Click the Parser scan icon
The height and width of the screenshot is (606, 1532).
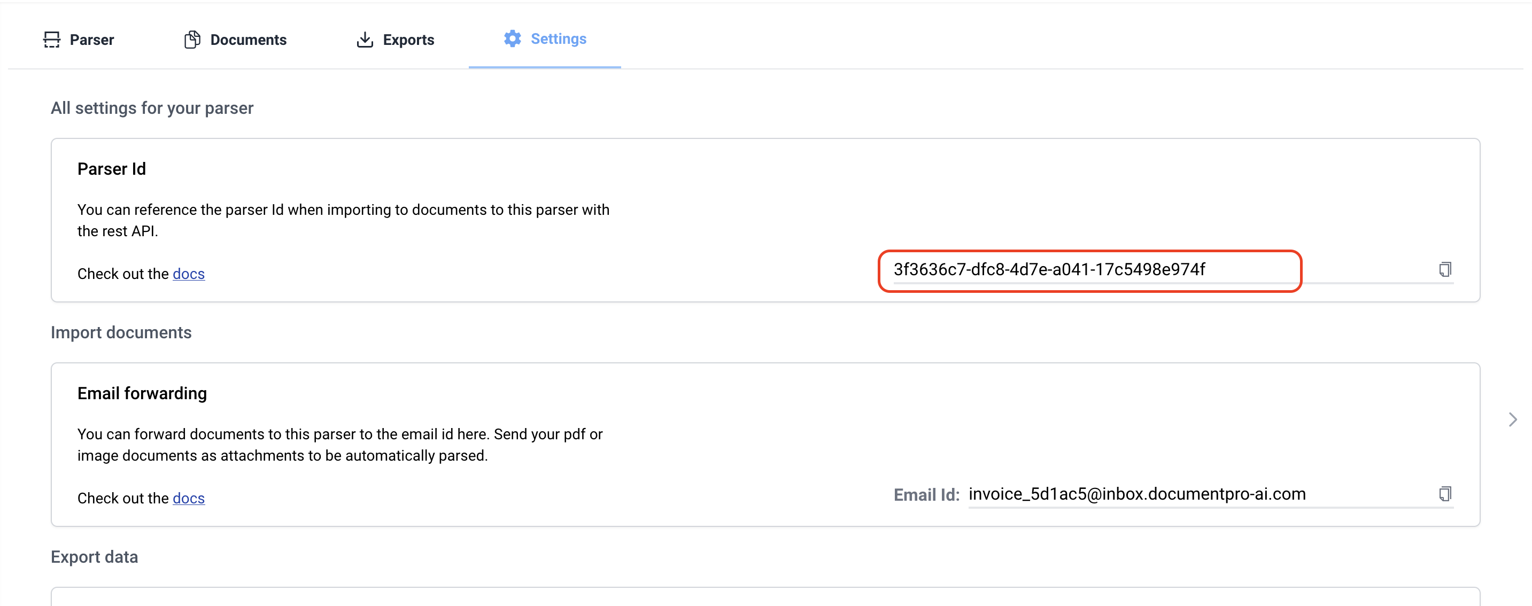click(52, 39)
